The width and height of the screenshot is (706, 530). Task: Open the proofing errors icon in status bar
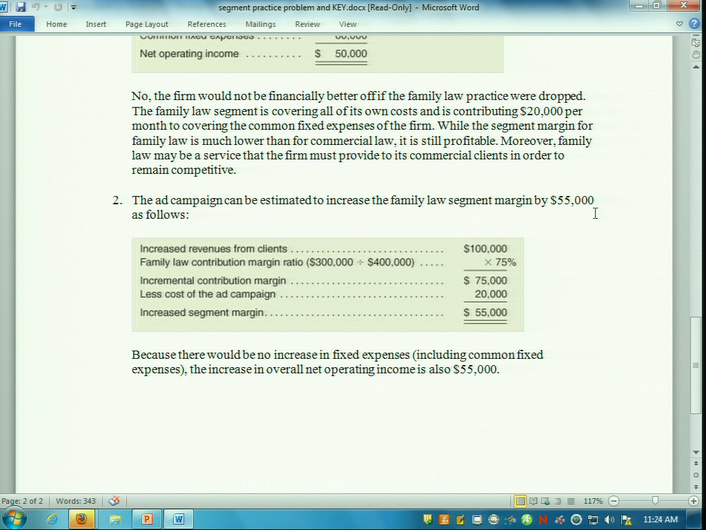114,501
